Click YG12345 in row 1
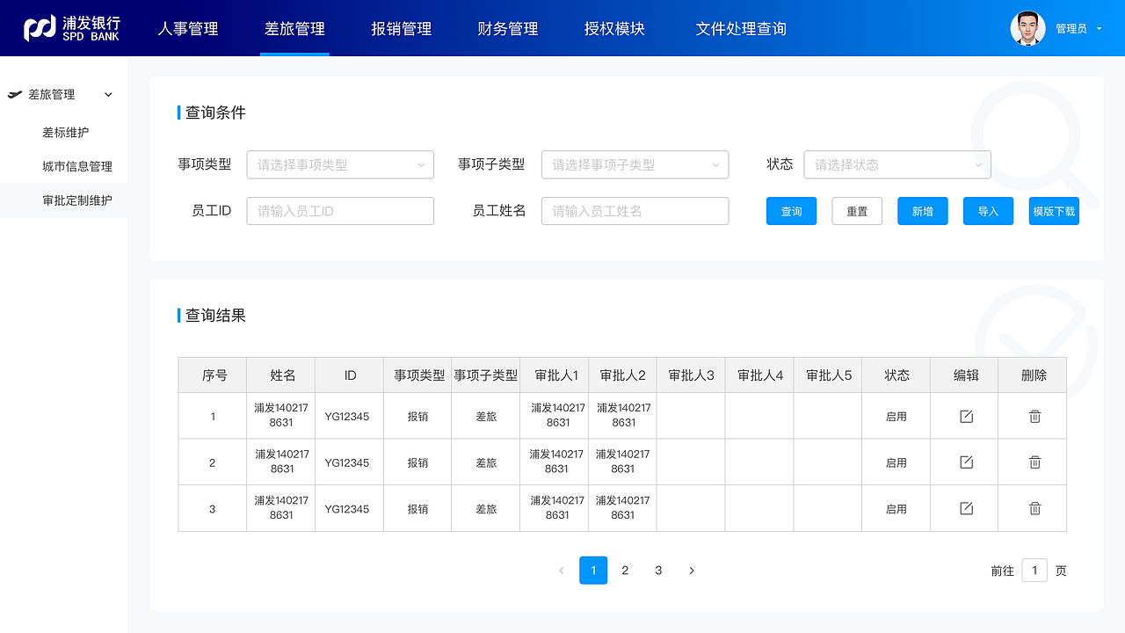Screen dimensions: 1125x633 point(347,416)
